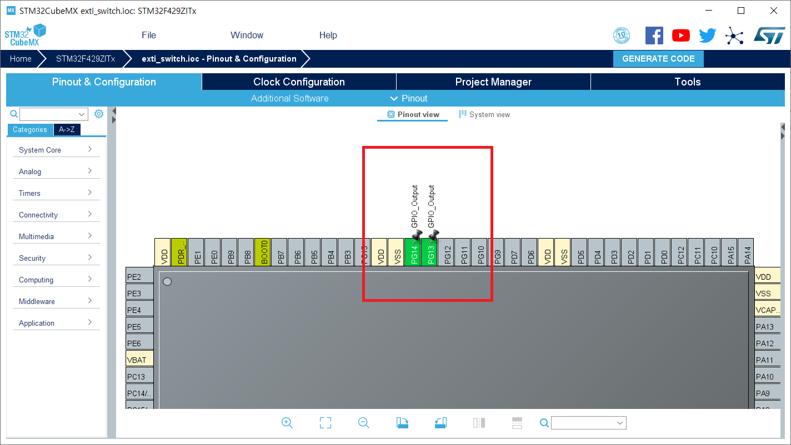Click the peripheral search magnifier in sidebar
Screen dimensions: 791x445
point(14,114)
